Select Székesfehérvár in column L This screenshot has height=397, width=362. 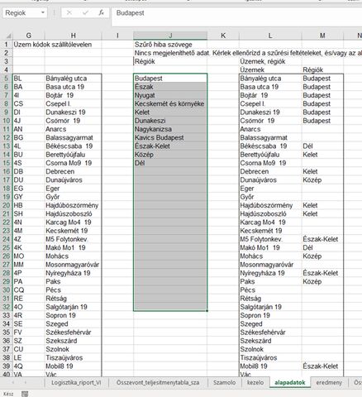click(x=270, y=332)
